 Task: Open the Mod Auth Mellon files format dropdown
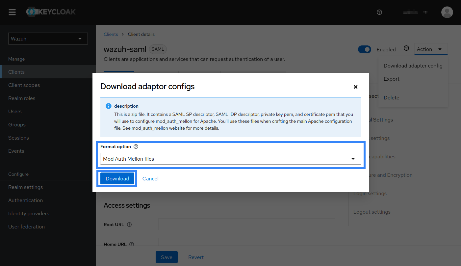pos(230,159)
